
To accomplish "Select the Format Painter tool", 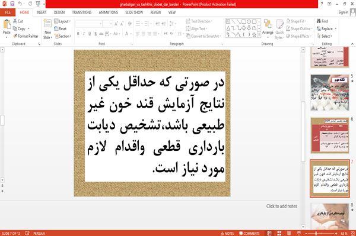I will coord(26,36).
